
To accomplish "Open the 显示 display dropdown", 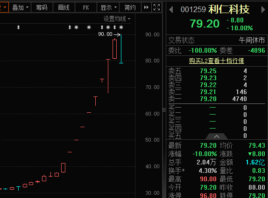I will point(108,7).
